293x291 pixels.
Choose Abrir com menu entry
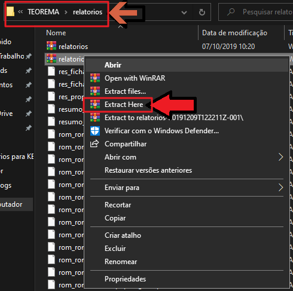point(187,157)
